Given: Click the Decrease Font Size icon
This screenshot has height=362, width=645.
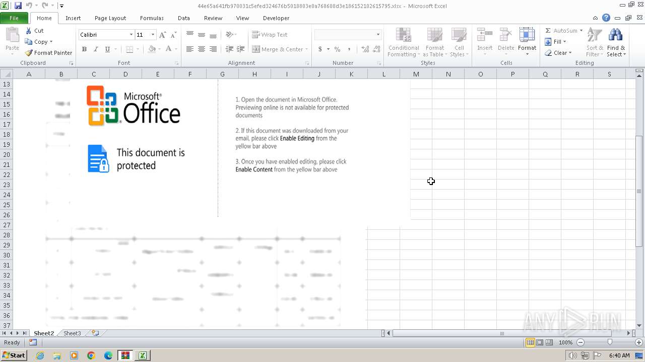Looking at the screenshot, I should [173, 35].
